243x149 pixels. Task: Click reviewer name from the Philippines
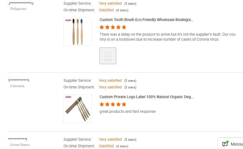(x=21, y=3)
